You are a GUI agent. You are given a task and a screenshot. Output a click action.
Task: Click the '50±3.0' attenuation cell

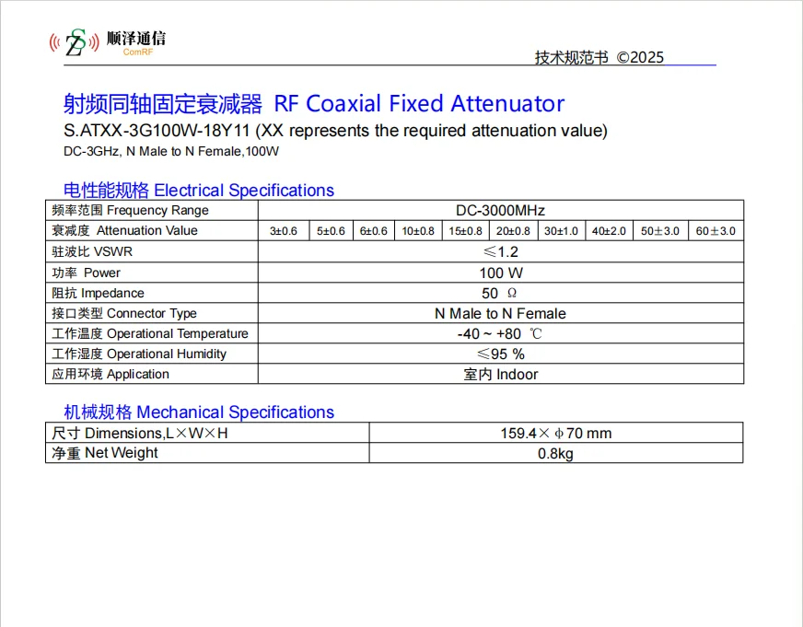[660, 231]
